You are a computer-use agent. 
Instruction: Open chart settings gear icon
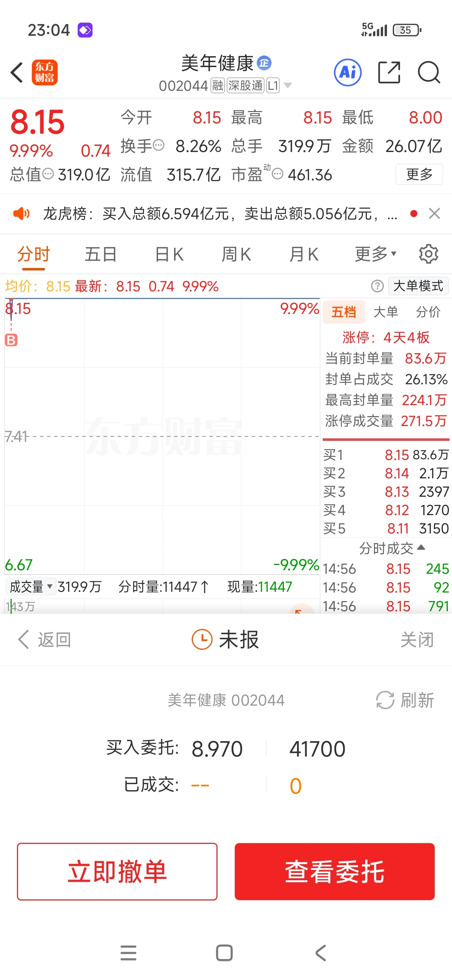click(428, 254)
